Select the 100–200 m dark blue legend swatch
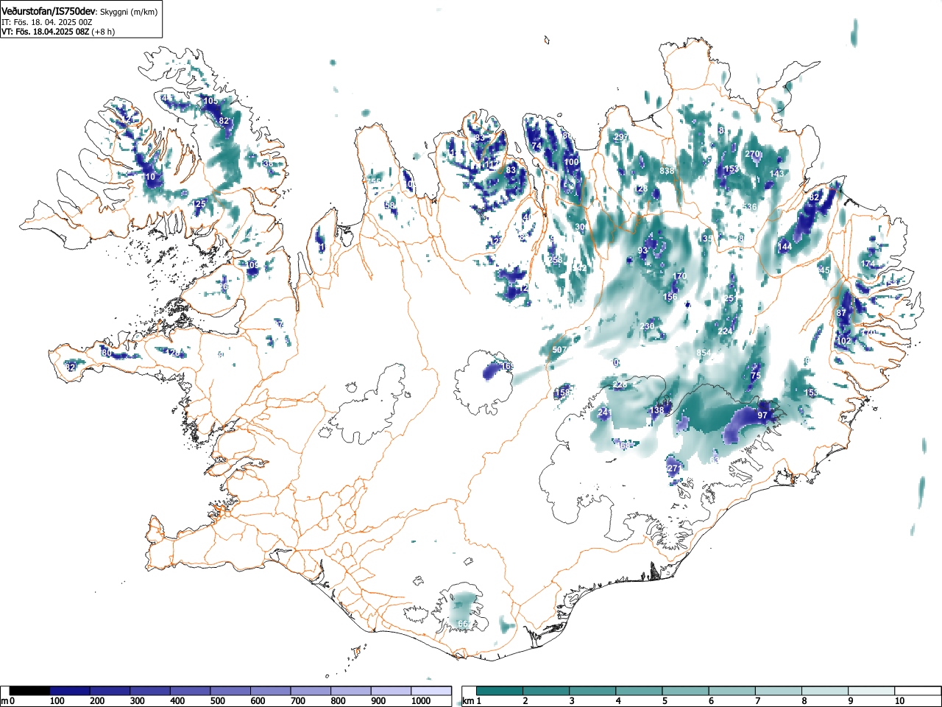 click(70, 691)
